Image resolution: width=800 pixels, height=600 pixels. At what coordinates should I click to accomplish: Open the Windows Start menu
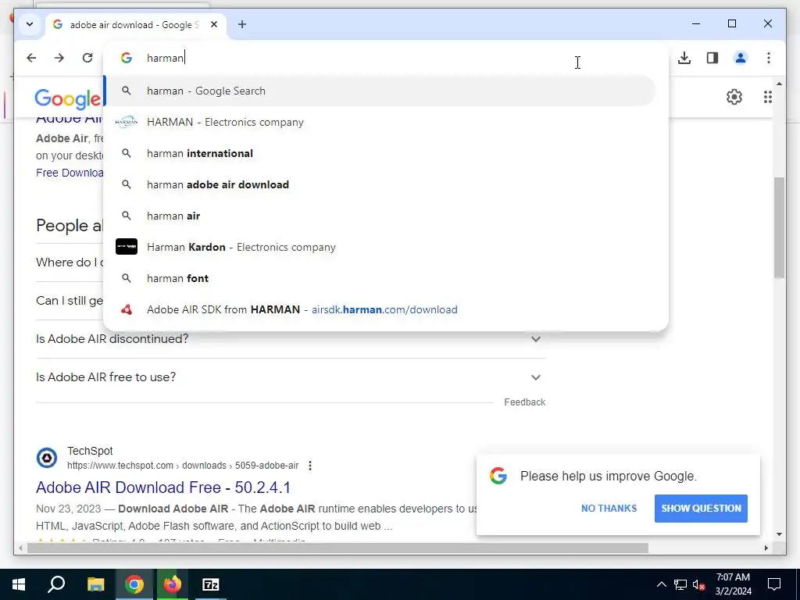pyautogui.click(x=19, y=584)
